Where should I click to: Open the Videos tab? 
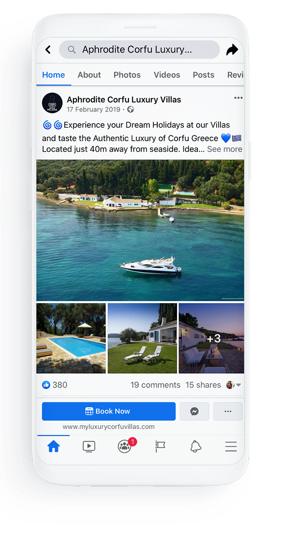[167, 75]
